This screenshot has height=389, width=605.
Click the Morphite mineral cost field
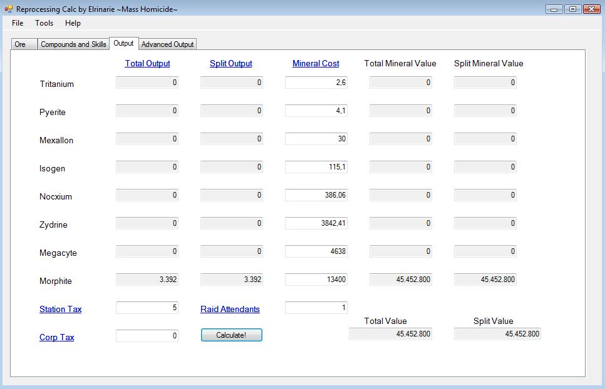point(316,279)
